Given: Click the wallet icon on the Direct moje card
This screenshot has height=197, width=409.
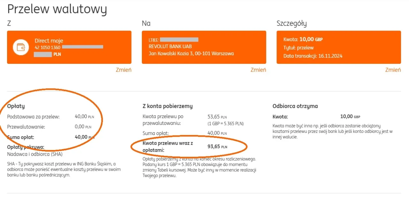Looking at the screenshot, I should coord(20,47).
